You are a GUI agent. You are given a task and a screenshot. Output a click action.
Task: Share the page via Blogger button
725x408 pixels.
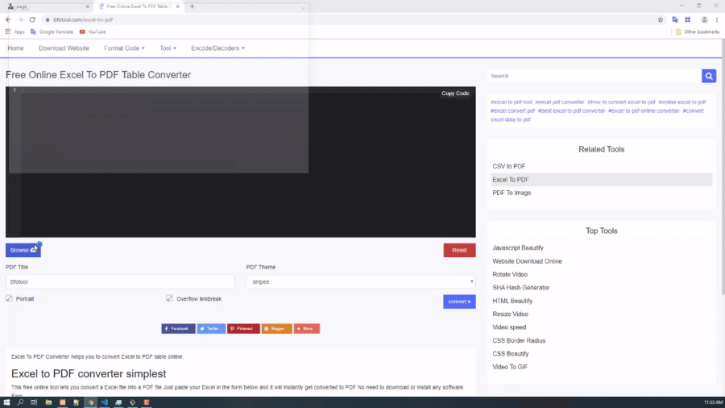[x=276, y=328]
